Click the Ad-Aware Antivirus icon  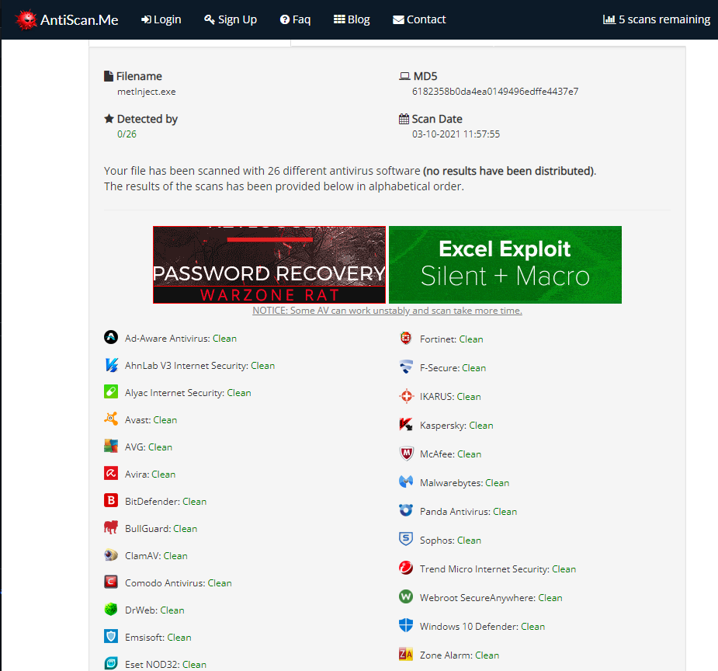pos(111,337)
